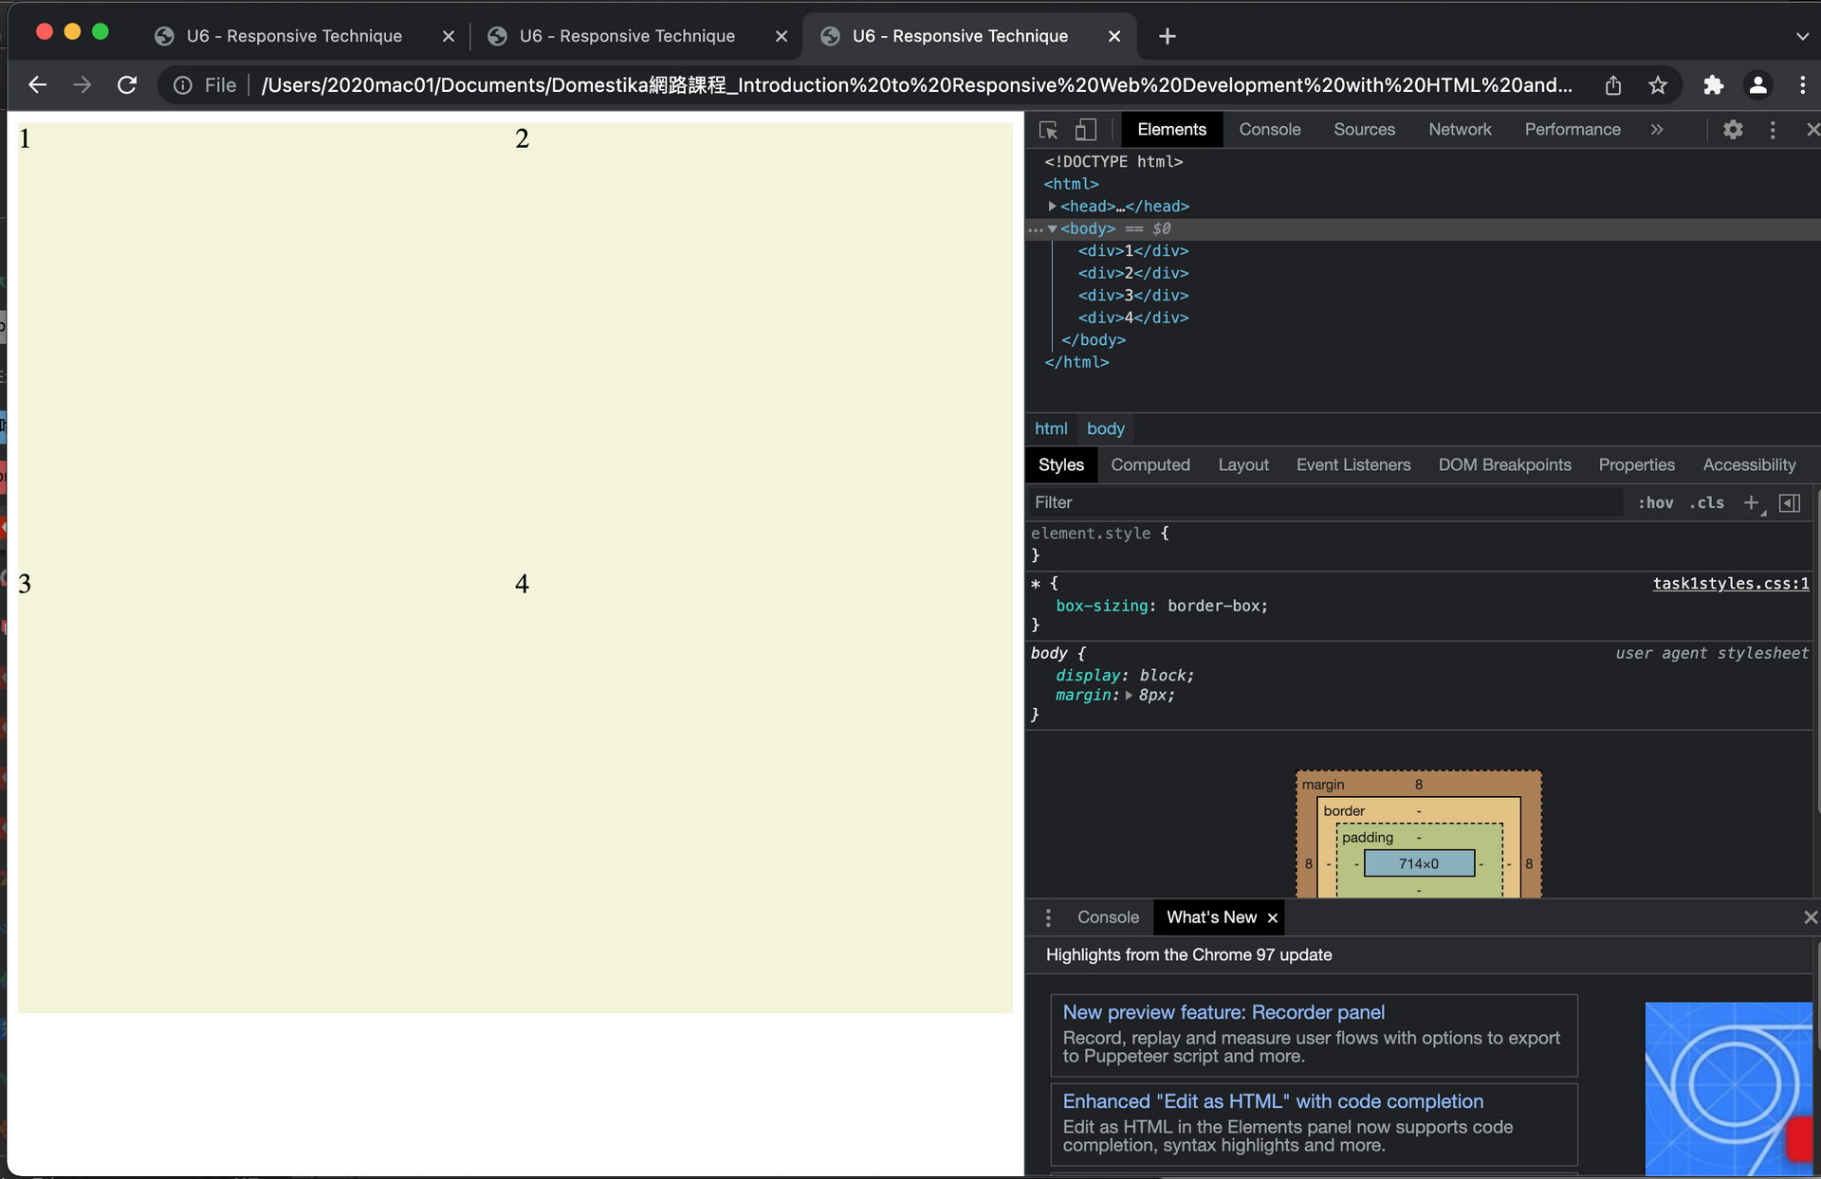
Task: Add new style rule plus icon
Action: (x=1751, y=502)
